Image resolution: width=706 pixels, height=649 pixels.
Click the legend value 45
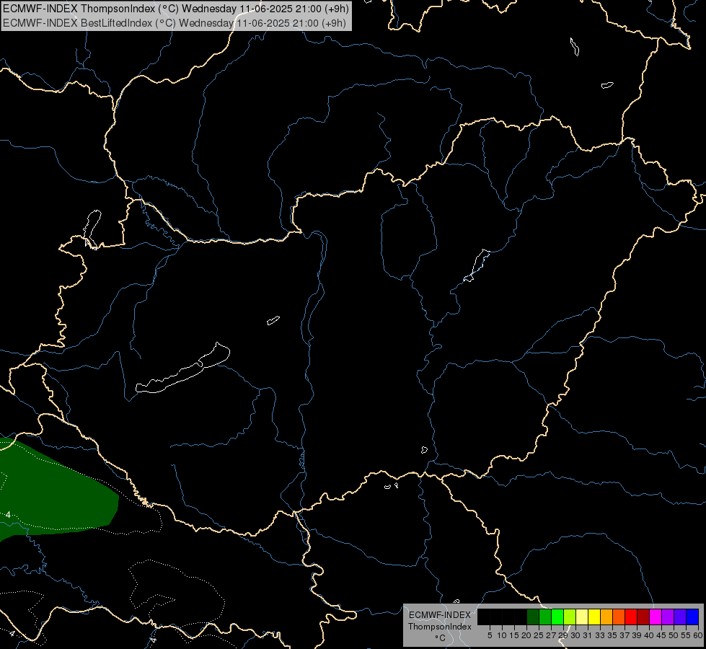[x=661, y=635]
